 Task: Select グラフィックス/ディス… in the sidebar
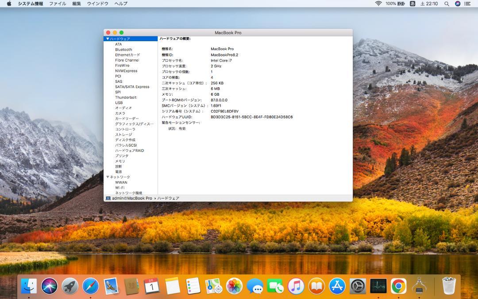pyautogui.click(x=134, y=124)
